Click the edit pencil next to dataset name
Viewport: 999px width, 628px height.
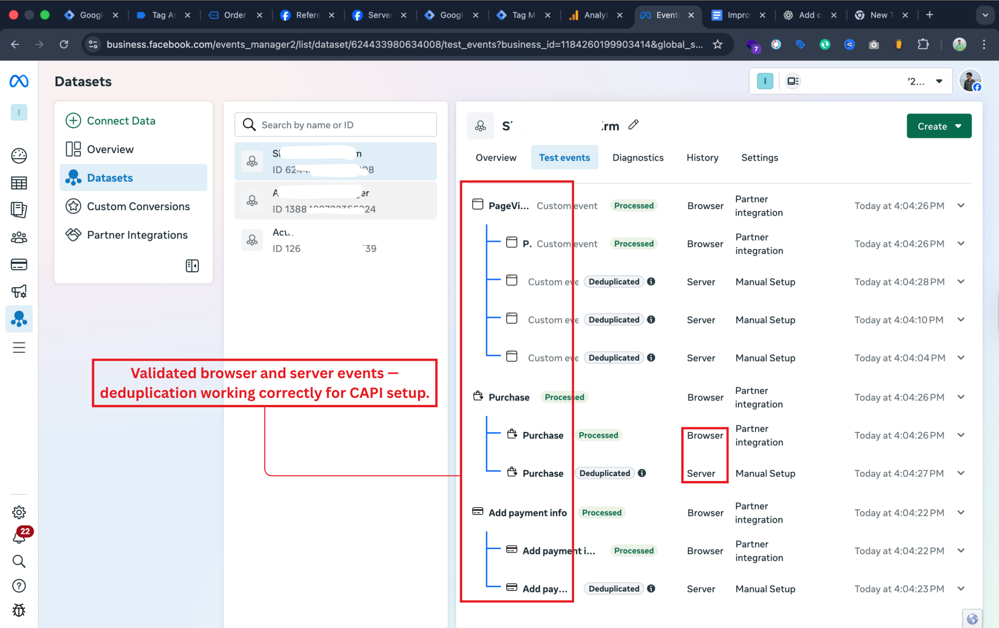[633, 125]
